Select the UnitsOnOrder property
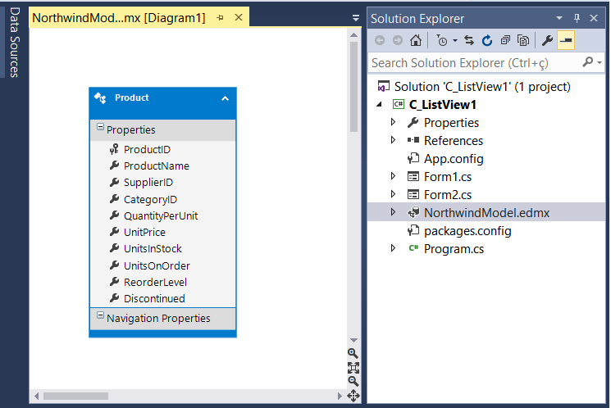611x408 pixels. coord(157,265)
